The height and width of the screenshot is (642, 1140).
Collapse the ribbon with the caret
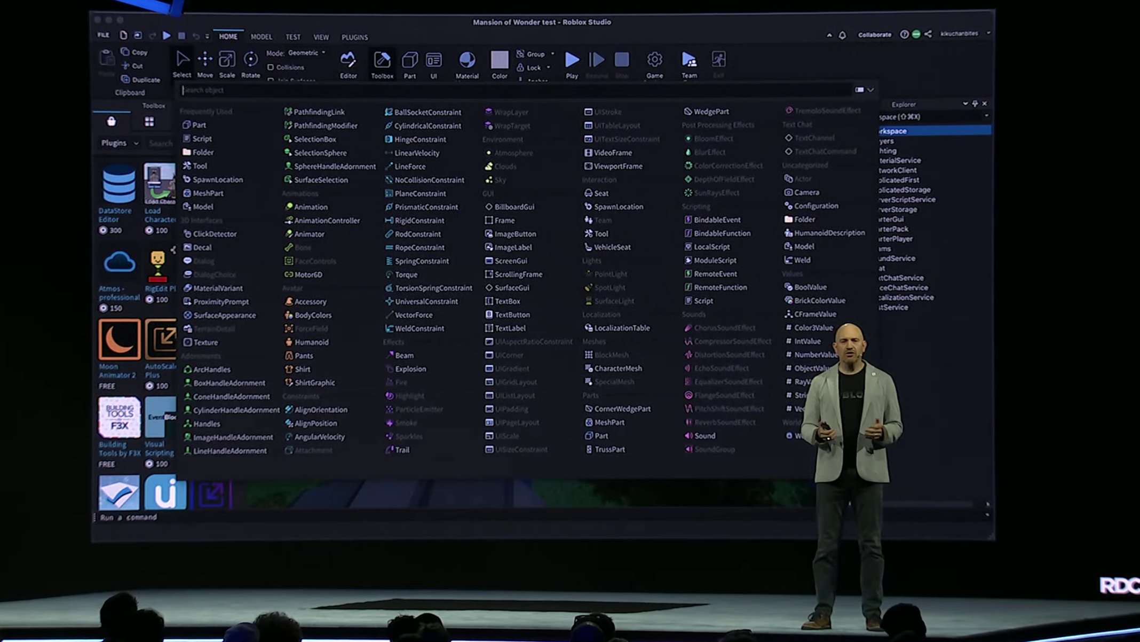point(829,35)
